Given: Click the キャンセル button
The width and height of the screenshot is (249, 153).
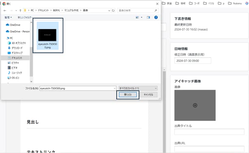Looking at the screenshot, I should (149, 95).
